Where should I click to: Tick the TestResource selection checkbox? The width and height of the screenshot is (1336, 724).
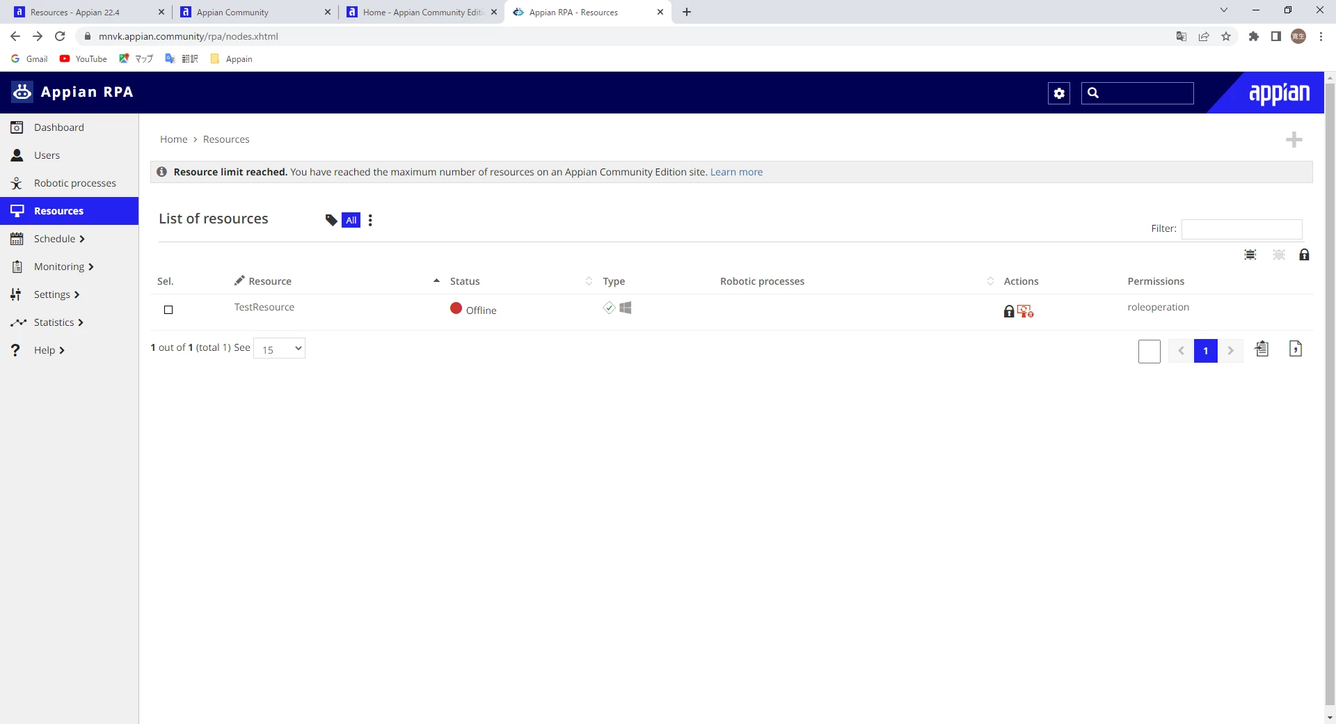point(168,310)
